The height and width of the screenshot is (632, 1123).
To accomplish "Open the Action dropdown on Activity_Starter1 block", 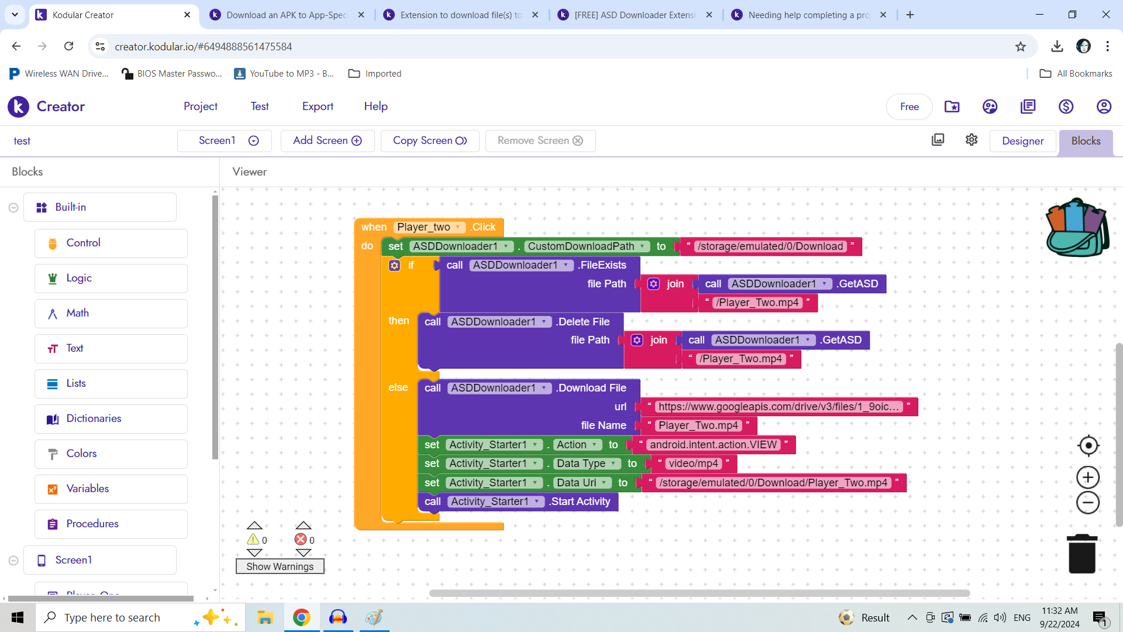I will 595,445.
